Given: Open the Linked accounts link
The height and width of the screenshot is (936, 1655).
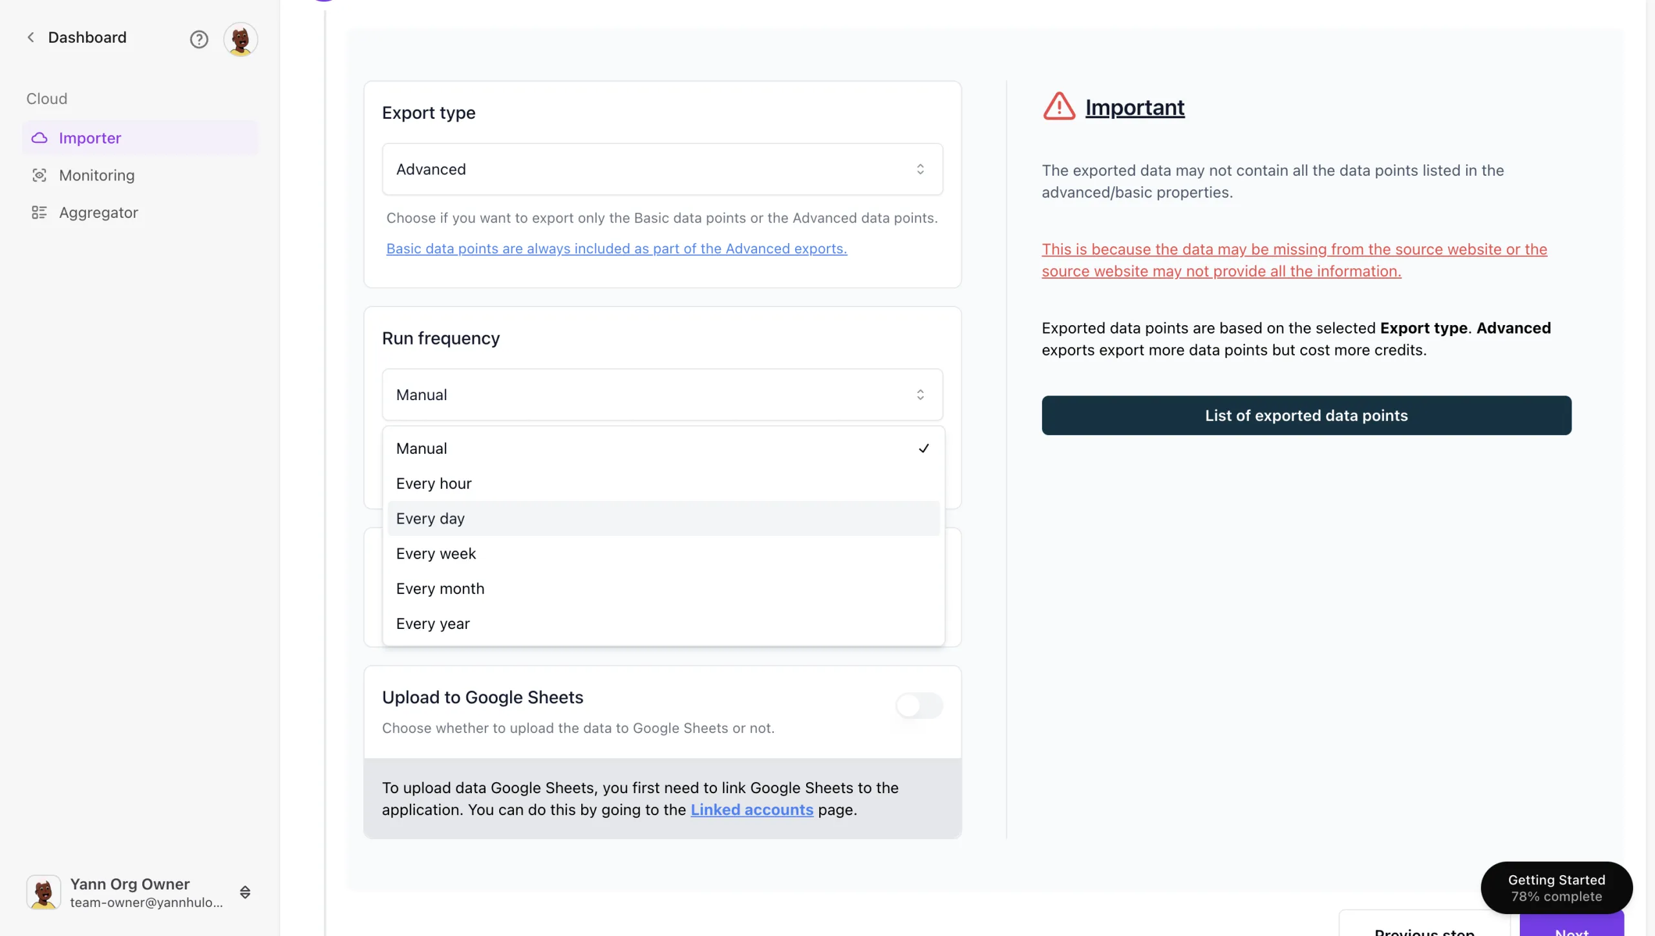Looking at the screenshot, I should (752, 810).
